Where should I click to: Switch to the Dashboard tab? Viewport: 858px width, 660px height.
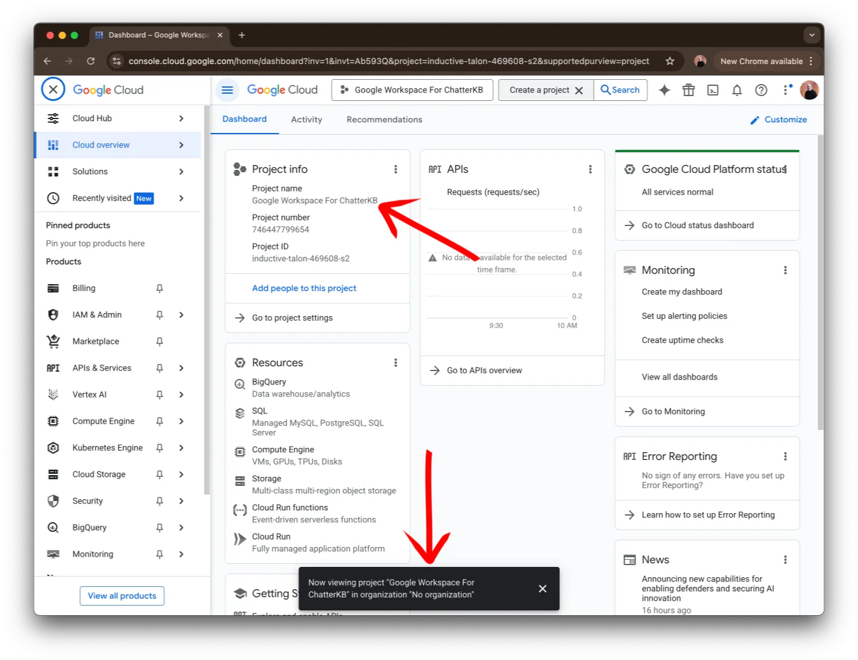[x=244, y=119]
